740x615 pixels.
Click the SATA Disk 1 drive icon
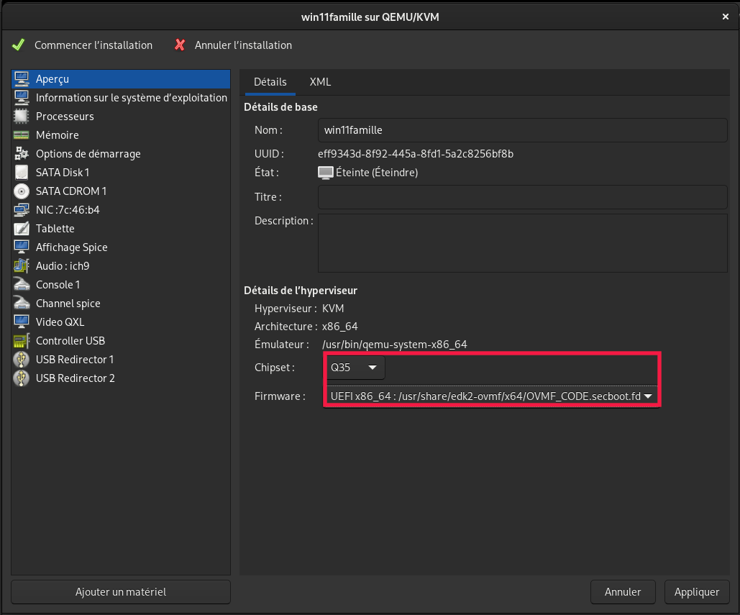tap(22, 173)
